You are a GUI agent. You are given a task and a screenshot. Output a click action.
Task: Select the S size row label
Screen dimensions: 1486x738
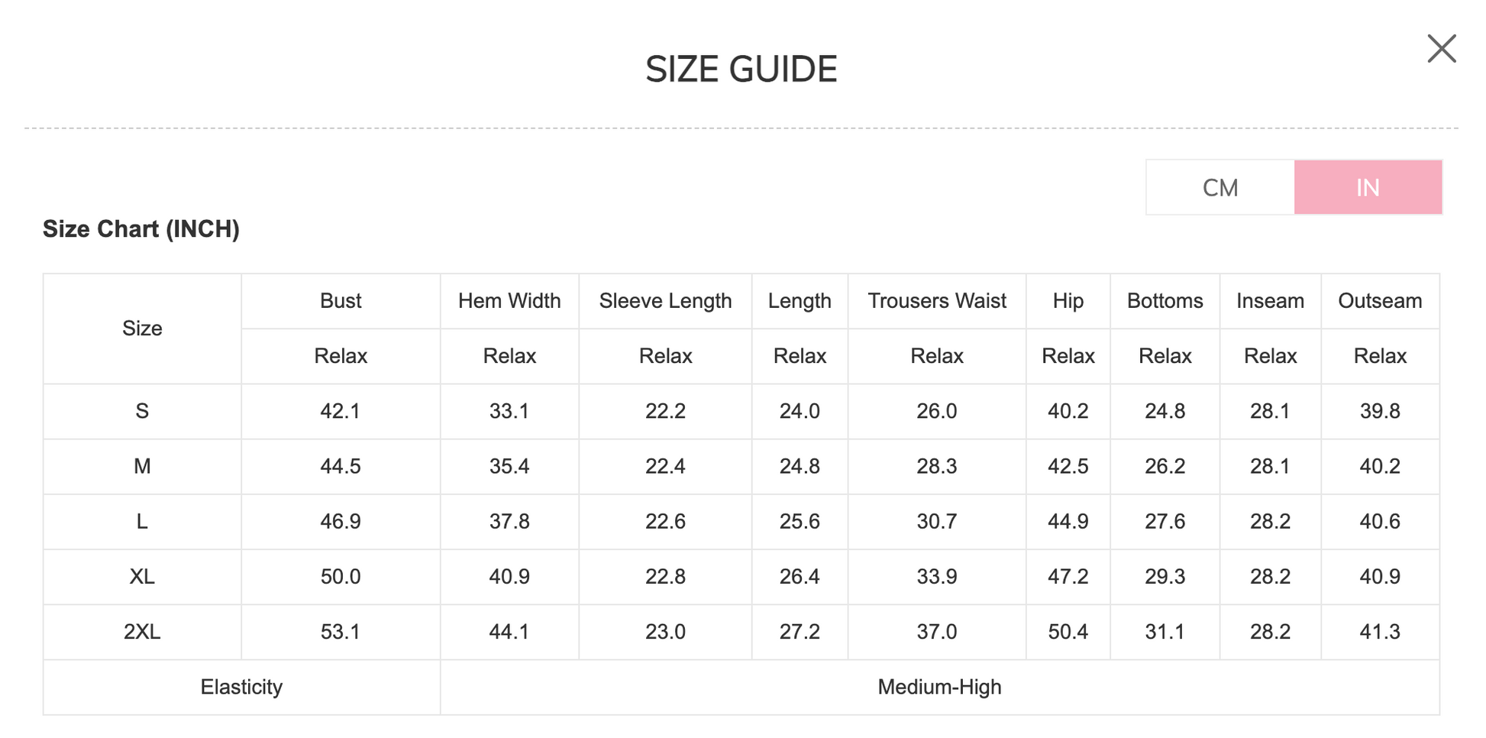tap(142, 411)
